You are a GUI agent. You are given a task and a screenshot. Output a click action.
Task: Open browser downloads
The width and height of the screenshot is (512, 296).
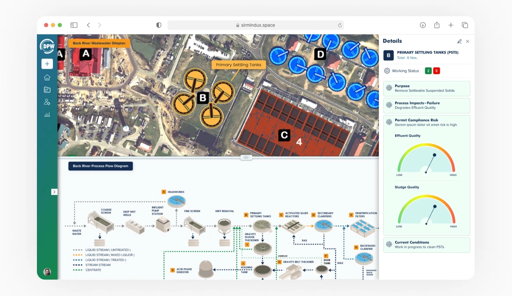423,25
